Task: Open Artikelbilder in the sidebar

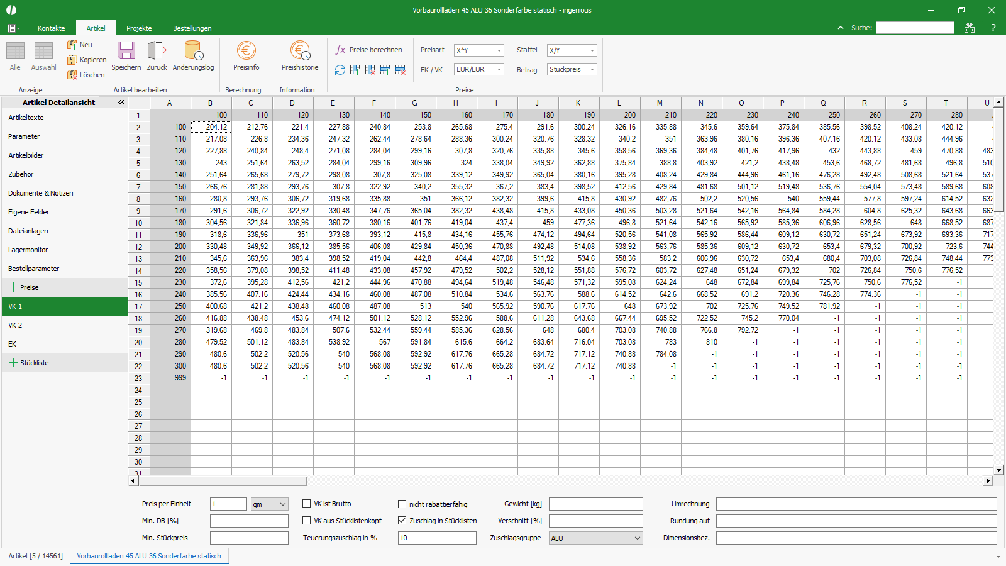Action: click(x=64, y=155)
